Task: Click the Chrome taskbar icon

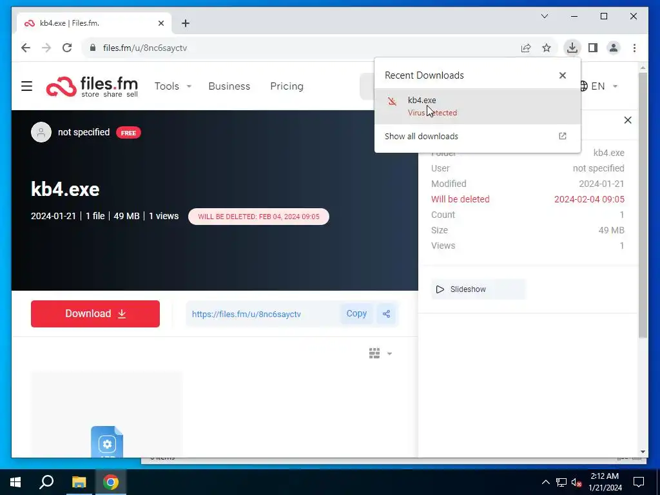Action: click(111, 482)
